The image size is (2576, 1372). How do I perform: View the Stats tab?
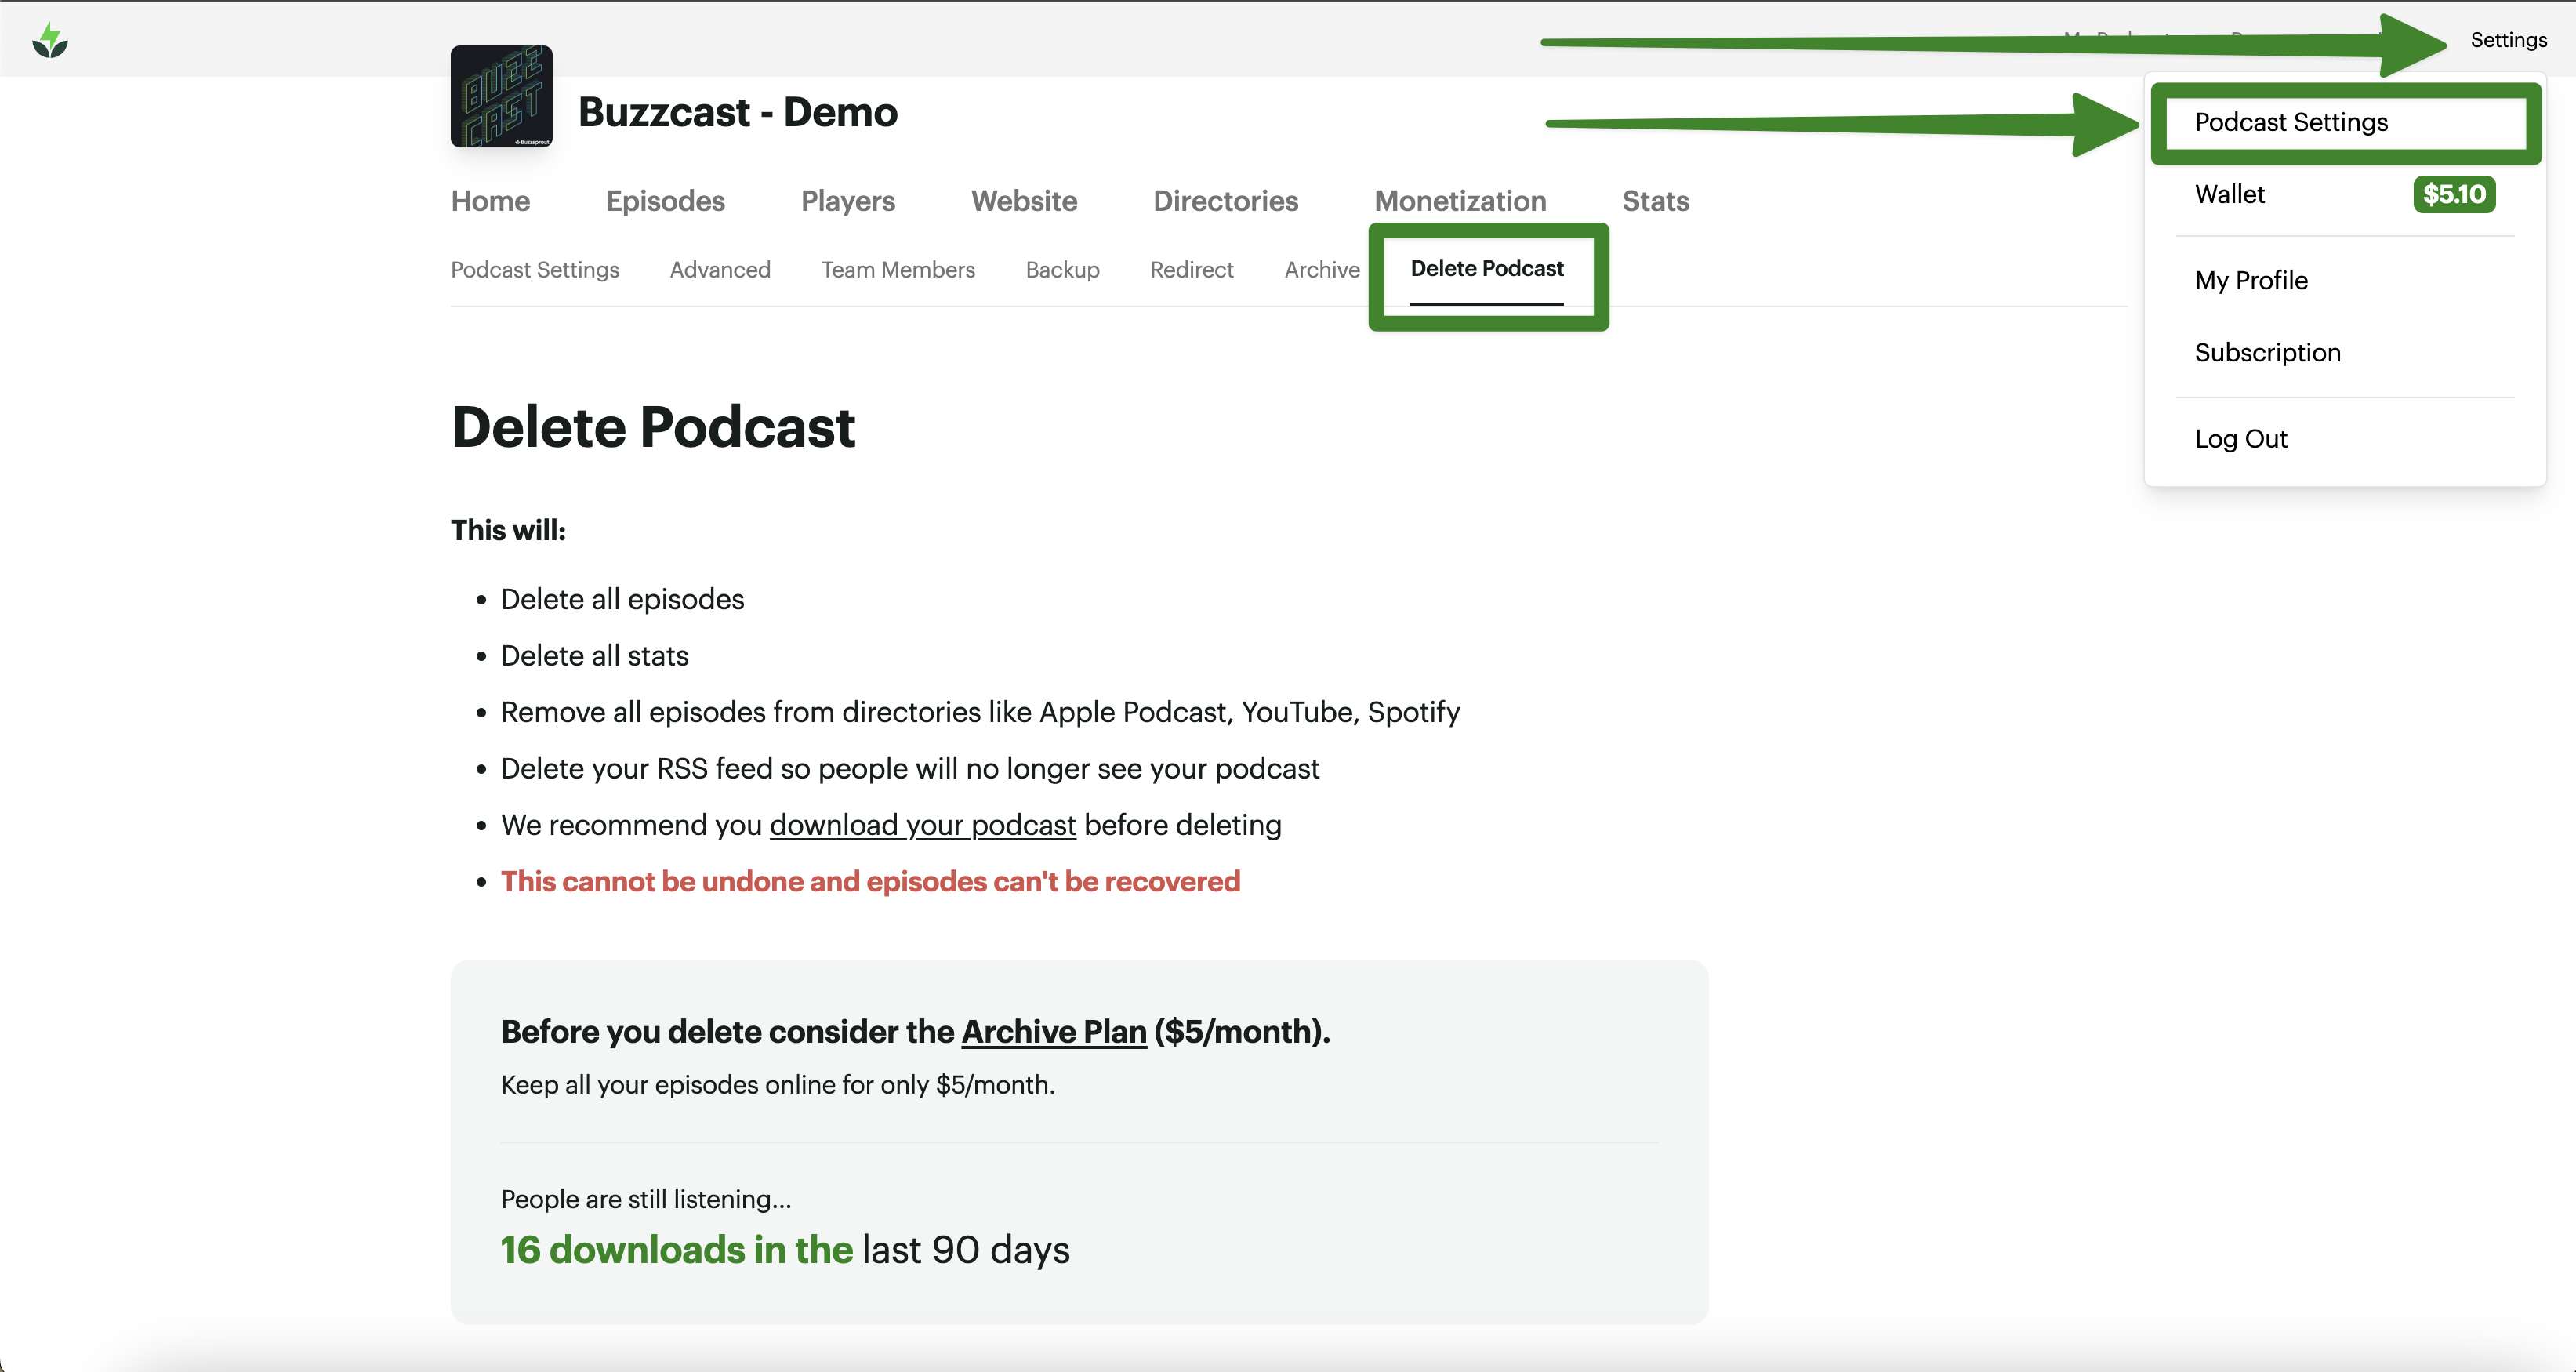pyautogui.click(x=1655, y=201)
